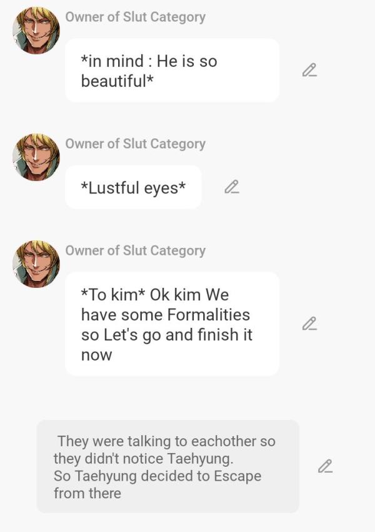
Task: Tap the "Lustful eyes" chat bubble
Action: tap(133, 187)
